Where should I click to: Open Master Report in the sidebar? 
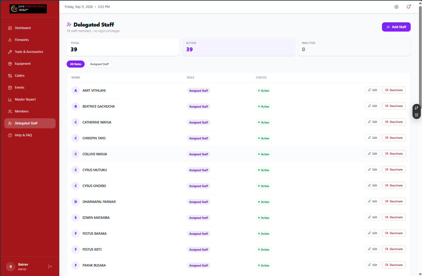coord(30,99)
